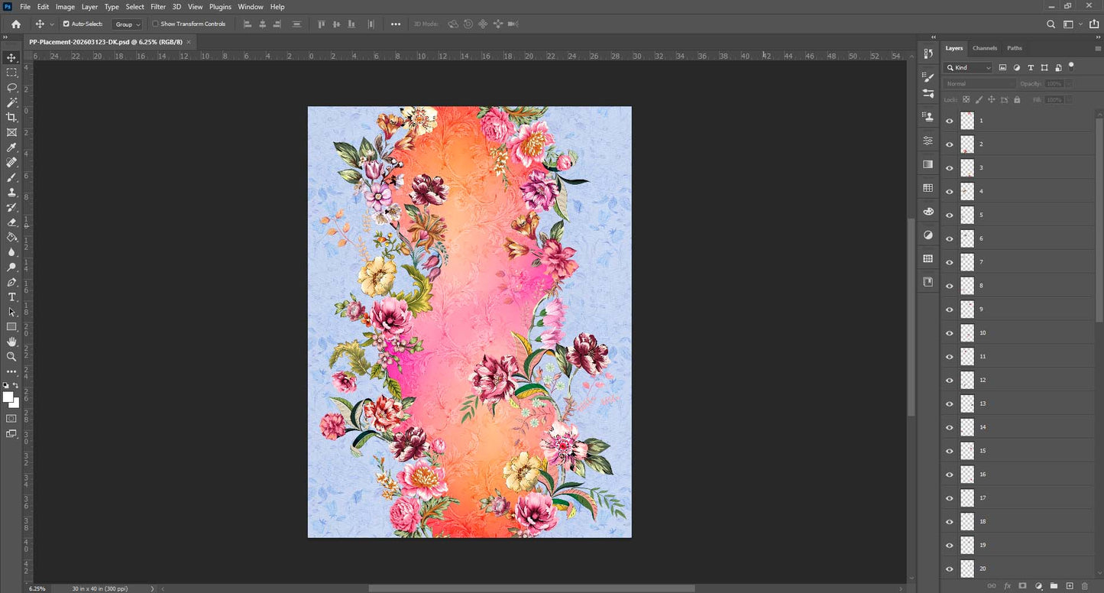Hide layer 17 with eye icon
Image resolution: width=1104 pixels, height=593 pixels.
coord(950,498)
